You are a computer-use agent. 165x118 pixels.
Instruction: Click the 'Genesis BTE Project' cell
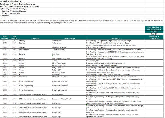[x=69, y=46]
